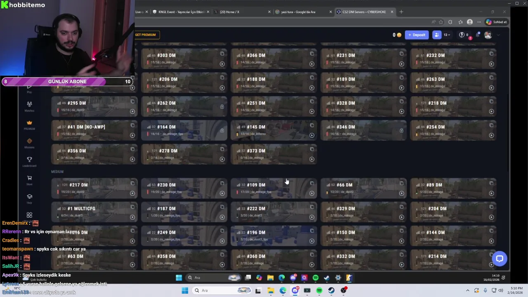528x297 pixels.
Task: Open Matches in left sidebar
Action: point(29,106)
